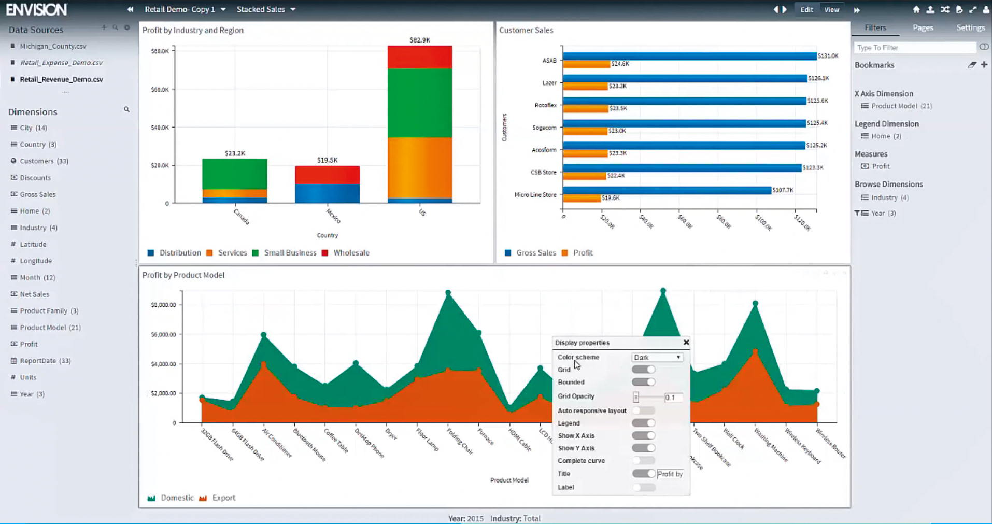Open the Stacked Sales page dropdown

pyautogui.click(x=293, y=9)
